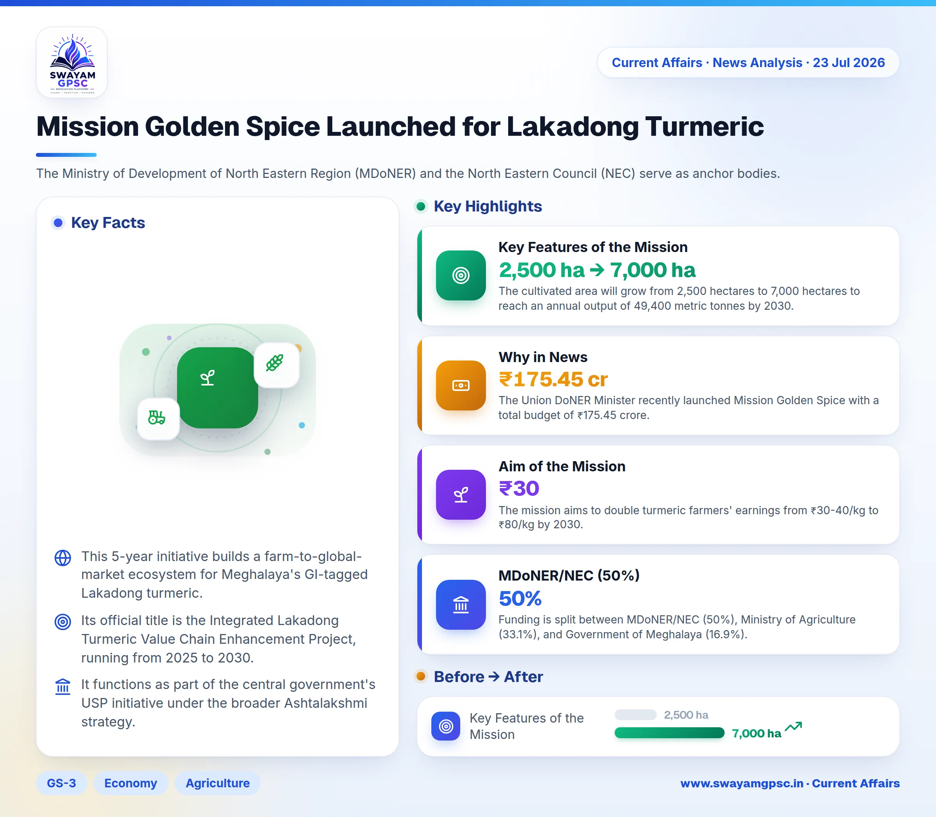Viewport: 936px width, 817px height.
Task: Click the blue bank icon beside MDoNER/NEC (50%)
Action: coord(461,604)
